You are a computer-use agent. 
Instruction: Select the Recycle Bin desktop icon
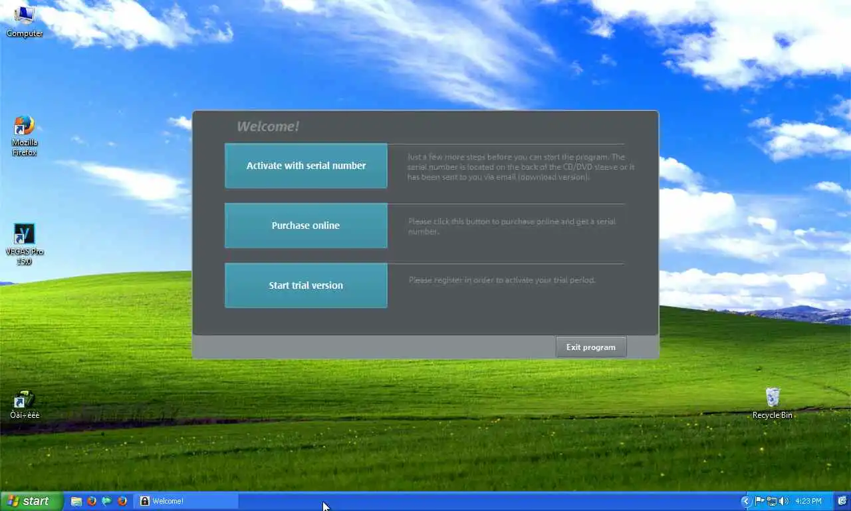[x=773, y=403]
